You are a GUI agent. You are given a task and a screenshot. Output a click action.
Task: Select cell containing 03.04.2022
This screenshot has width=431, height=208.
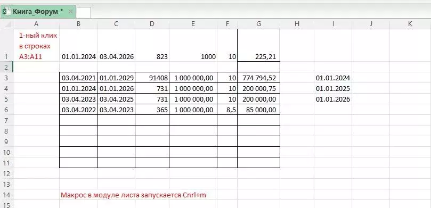coord(78,110)
